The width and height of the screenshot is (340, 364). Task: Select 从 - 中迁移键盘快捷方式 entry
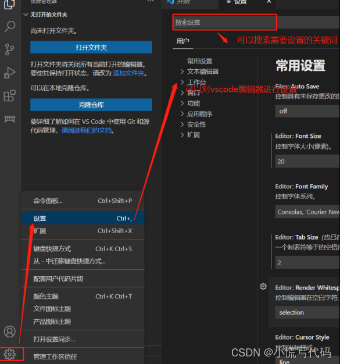coord(83,262)
